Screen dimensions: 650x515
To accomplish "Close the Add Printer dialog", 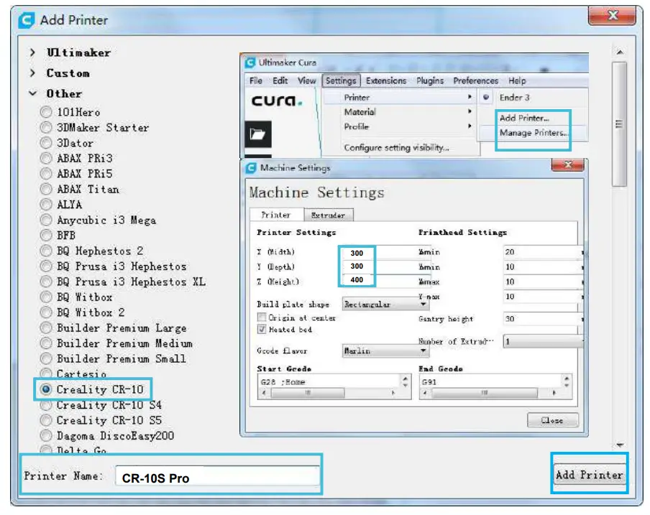I will point(613,16).
